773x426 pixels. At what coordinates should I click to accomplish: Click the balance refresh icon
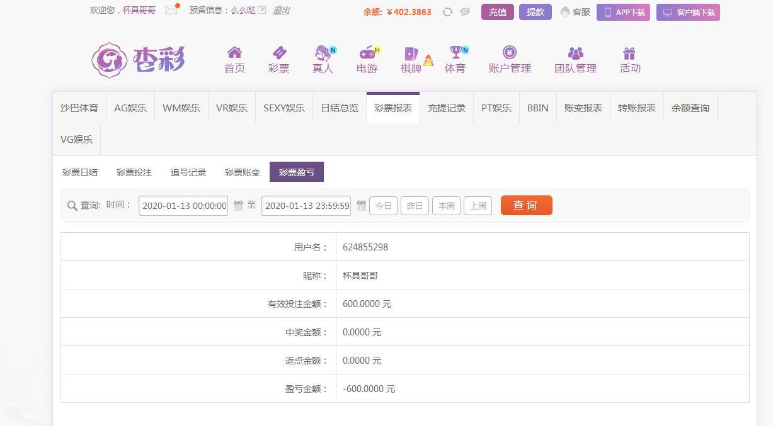tap(447, 12)
